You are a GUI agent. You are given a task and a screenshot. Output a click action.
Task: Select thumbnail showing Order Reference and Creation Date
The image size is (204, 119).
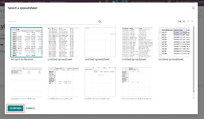(174, 42)
